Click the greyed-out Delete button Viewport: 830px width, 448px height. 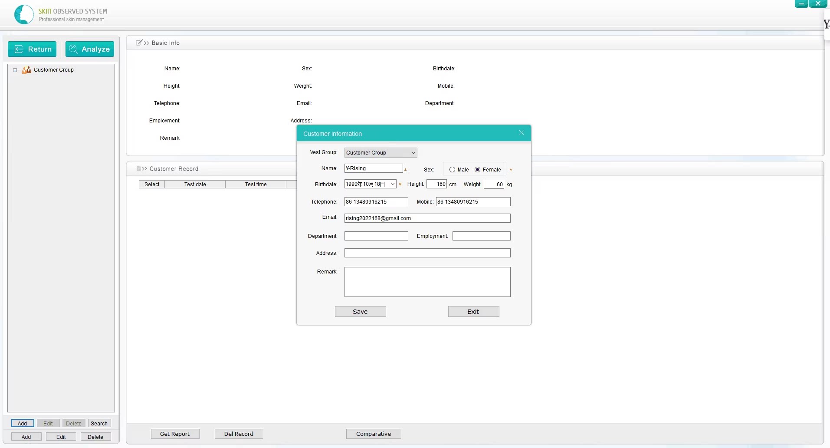(x=74, y=423)
